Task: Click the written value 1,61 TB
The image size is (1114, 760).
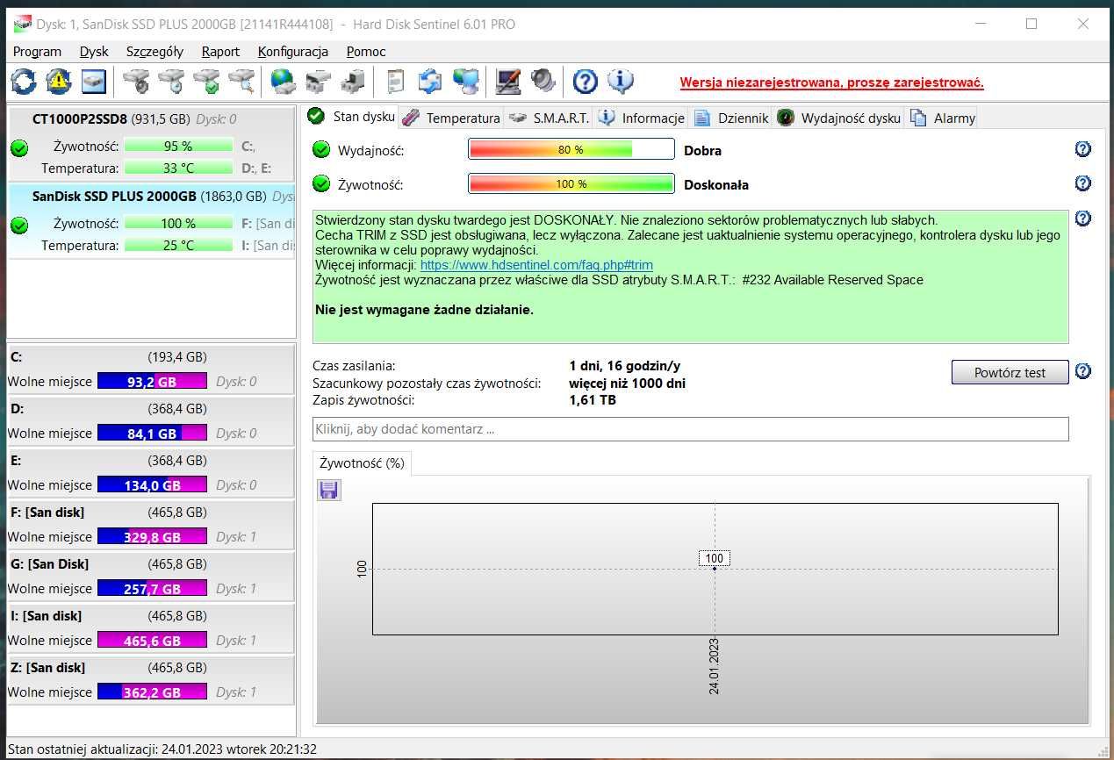Action: click(x=593, y=400)
